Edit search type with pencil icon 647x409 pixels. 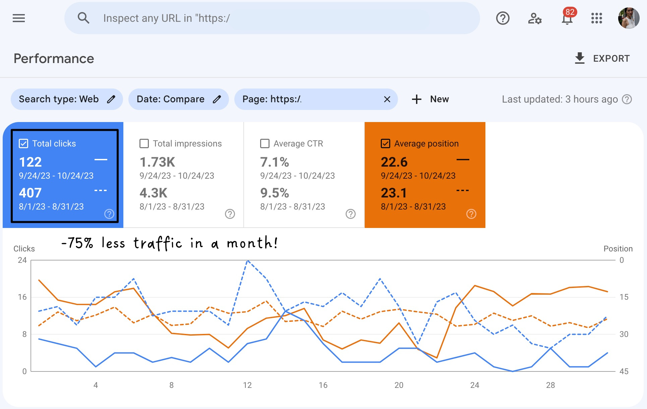coord(111,99)
